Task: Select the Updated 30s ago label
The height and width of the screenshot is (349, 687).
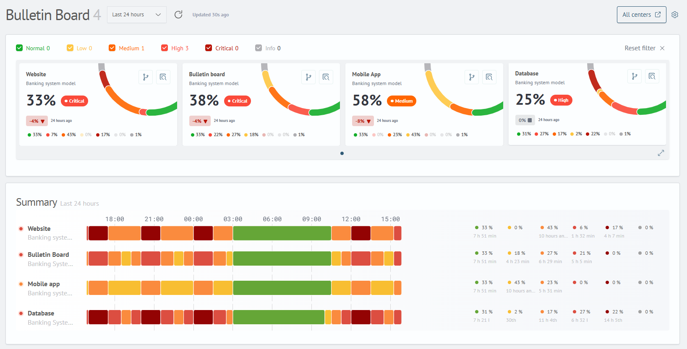Action: pos(211,15)
